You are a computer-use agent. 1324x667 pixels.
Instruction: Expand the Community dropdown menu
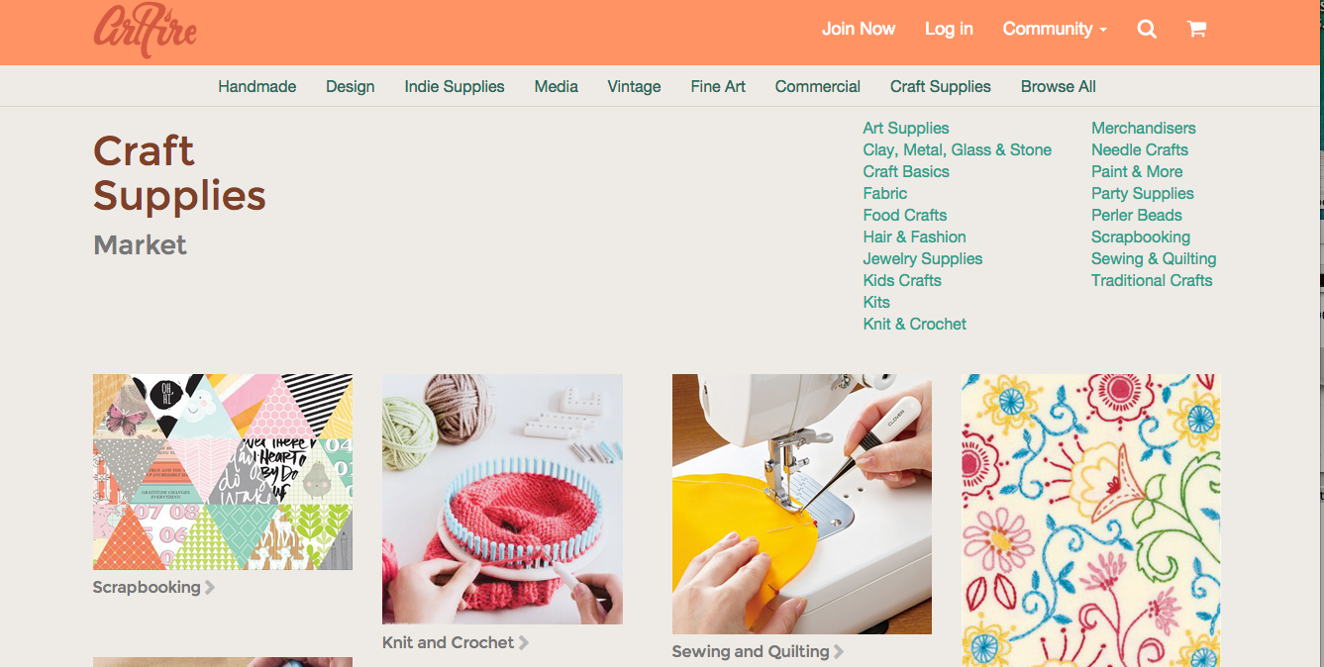click(1055, 30)
